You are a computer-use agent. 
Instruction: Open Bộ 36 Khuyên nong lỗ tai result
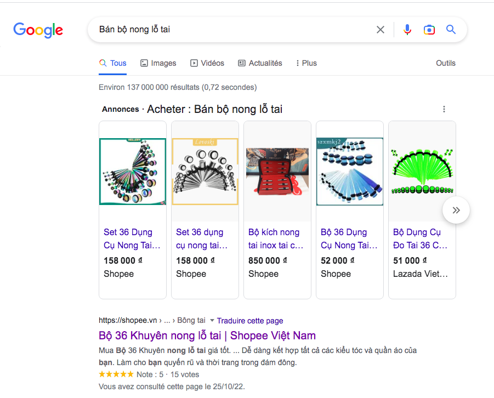coord(207,336)
